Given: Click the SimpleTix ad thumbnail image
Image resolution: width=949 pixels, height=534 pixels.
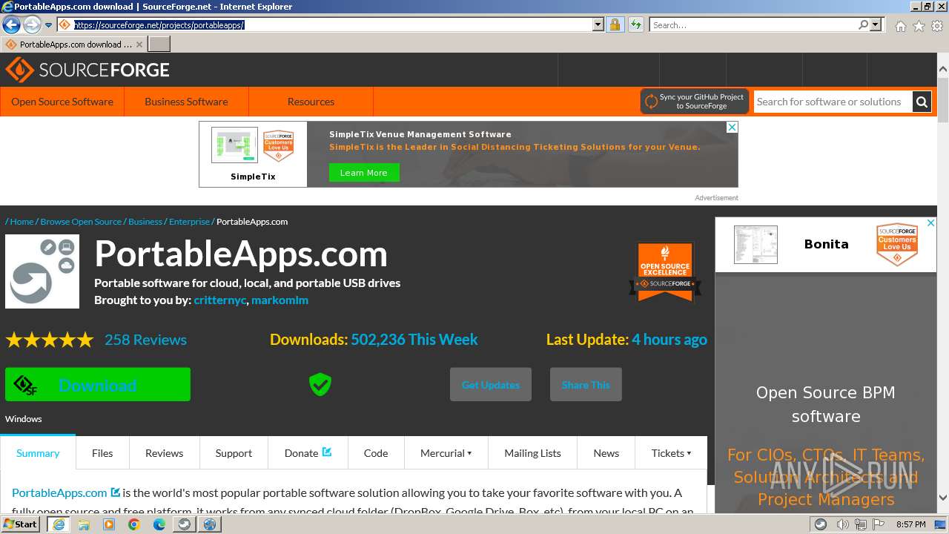Looking at the screenshot, I should (234, 145).
